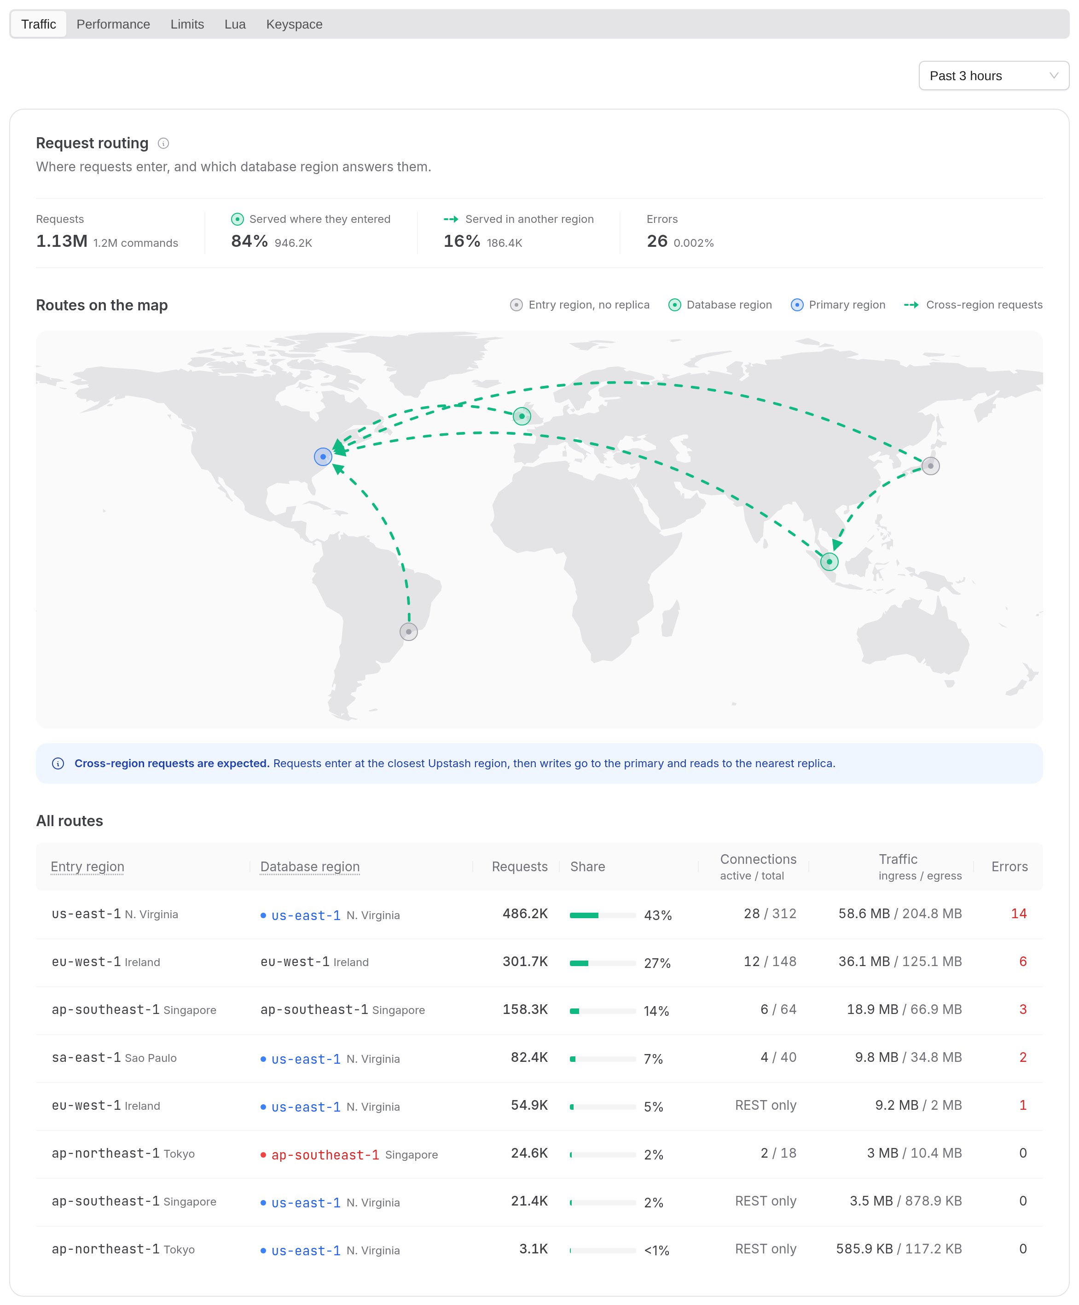Click the 1.13M requests total value
Screen dimensions: 1079x1305
click(x=62, y=241)
